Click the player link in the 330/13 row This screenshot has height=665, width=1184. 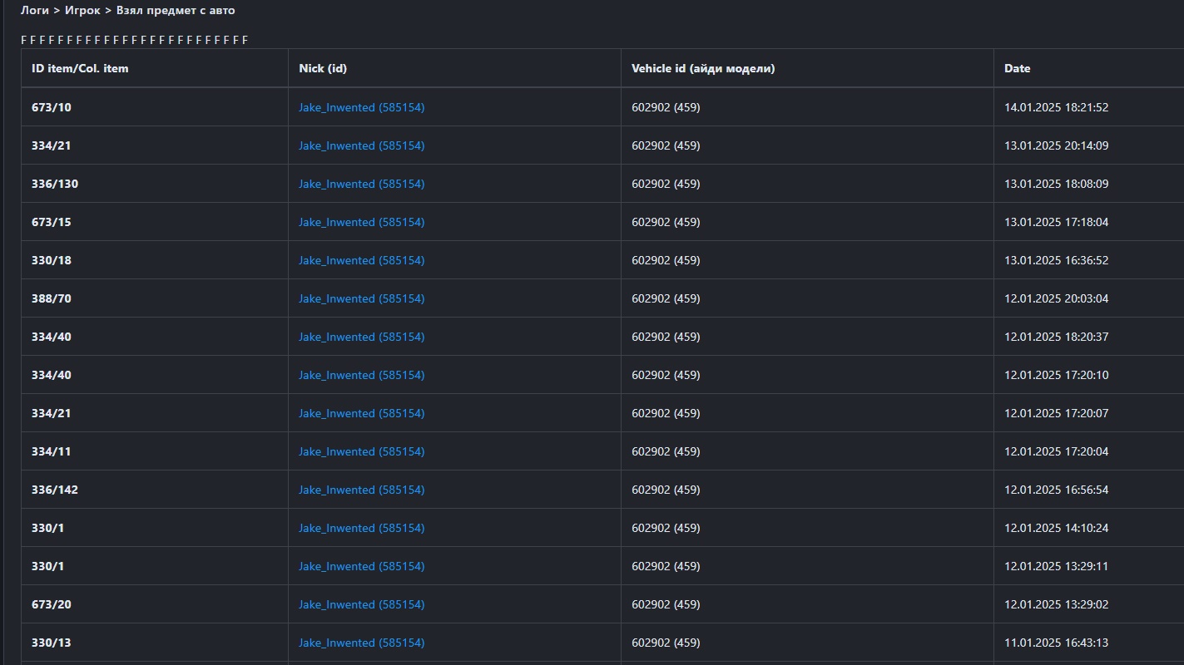361,643
